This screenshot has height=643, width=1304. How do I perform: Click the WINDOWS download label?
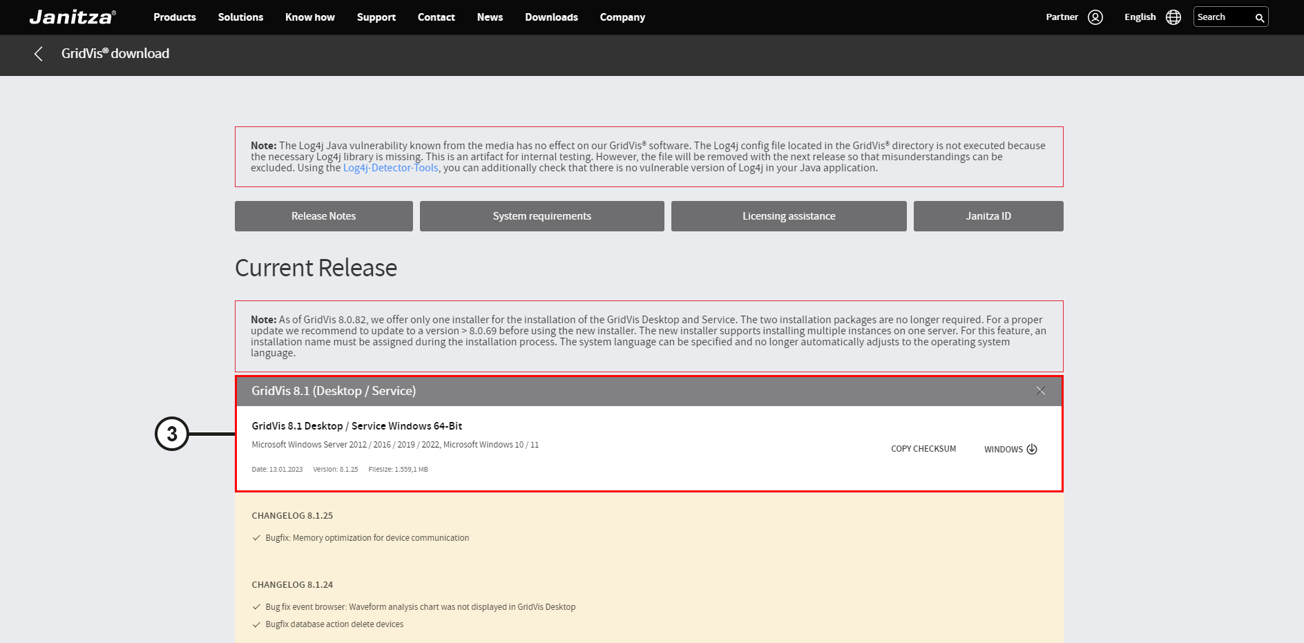(1004, 450)
